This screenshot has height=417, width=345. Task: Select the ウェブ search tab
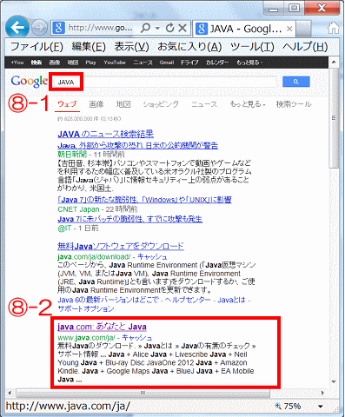click(67, 104)
